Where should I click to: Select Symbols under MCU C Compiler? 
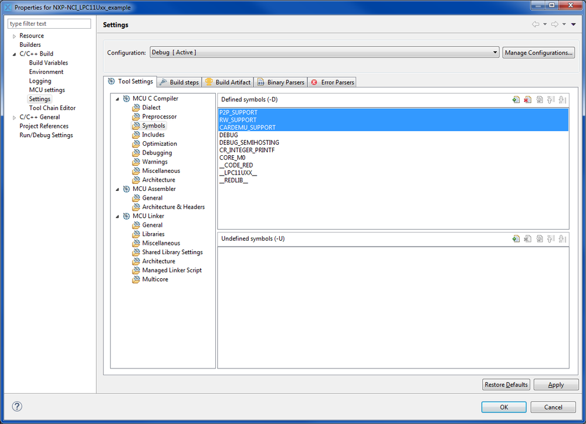click(x=153, y=125)
